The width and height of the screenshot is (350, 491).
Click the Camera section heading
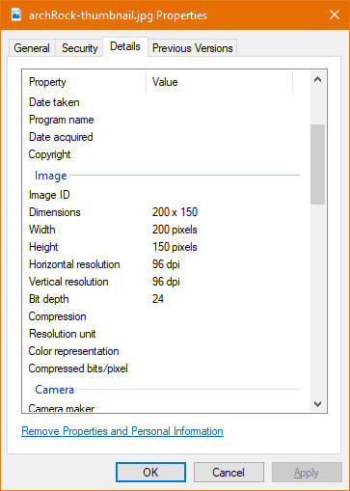pos(55,390)
